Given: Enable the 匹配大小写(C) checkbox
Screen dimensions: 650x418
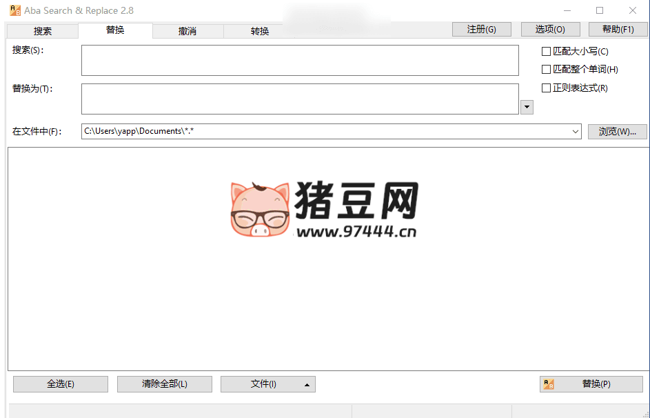Looking at the screenshot, I should 547,51.
